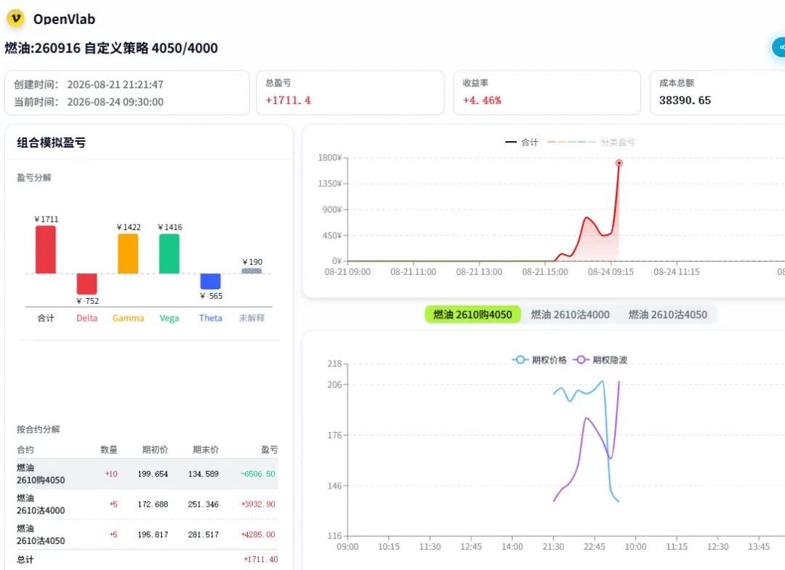Click the Gamma axis label
Viewport: 785px width, 570px height.
tap(128, 318)
